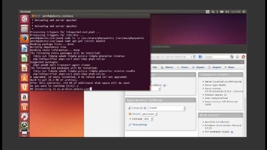Image resolution: width=267 pixels, height=150 pixels.
Task: Open System Settings gear-and-wrench icon
Action: pyautogui.click(x=24, y=117)
